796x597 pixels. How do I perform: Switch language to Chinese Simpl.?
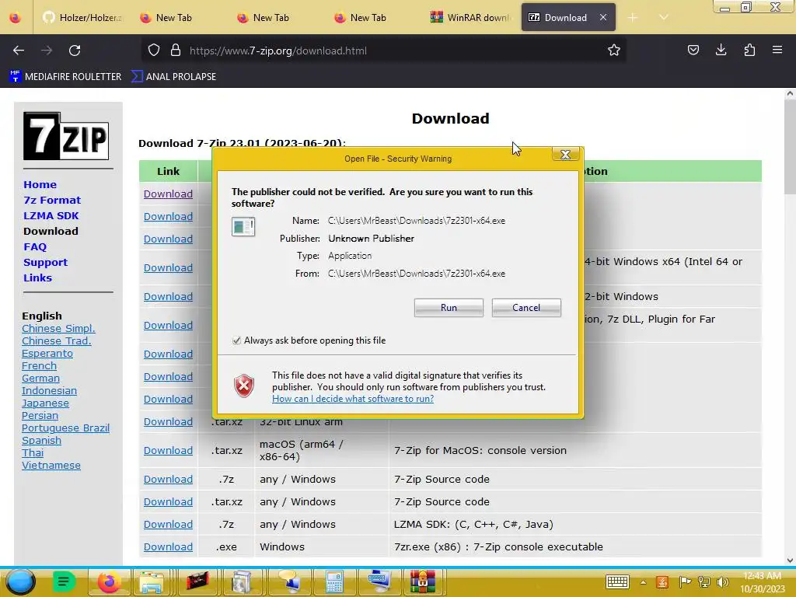tap(58, 329)
